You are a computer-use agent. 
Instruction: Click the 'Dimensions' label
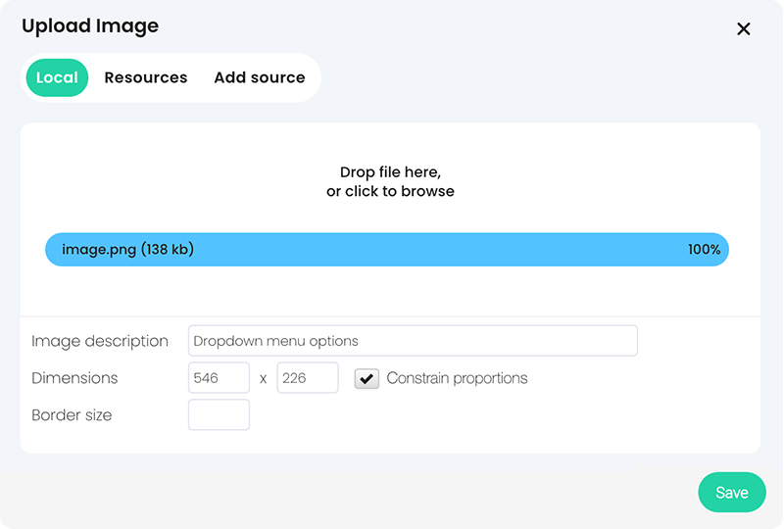click(74, 378)
